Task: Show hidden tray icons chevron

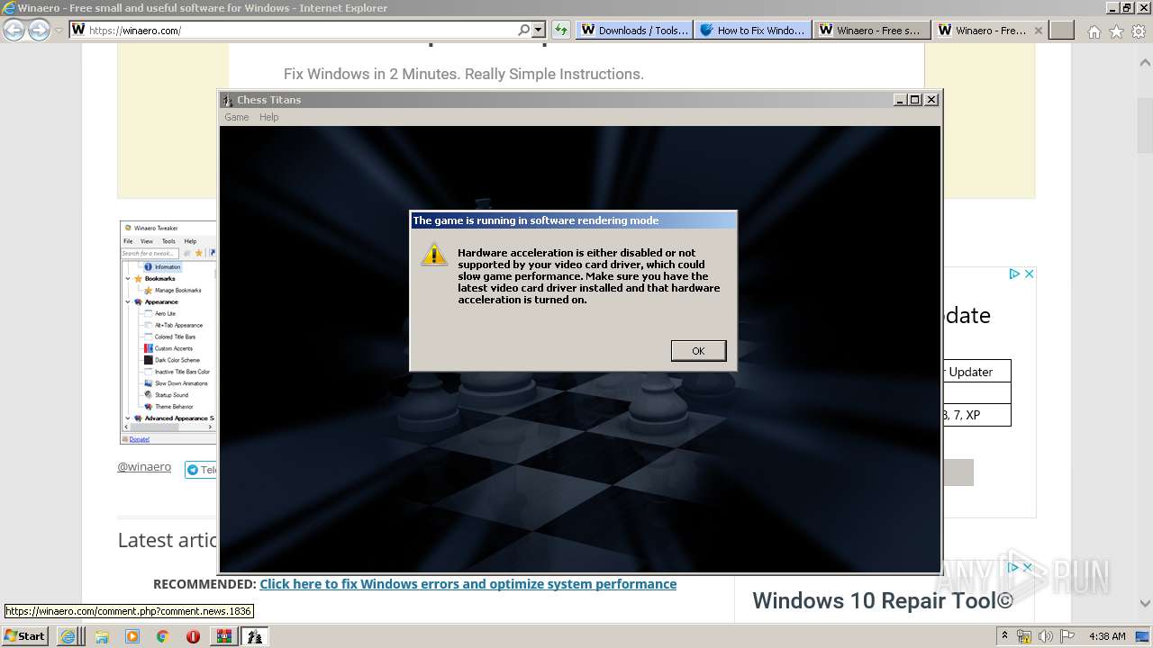Action: pyautogui.click(x=1004, y=636)
